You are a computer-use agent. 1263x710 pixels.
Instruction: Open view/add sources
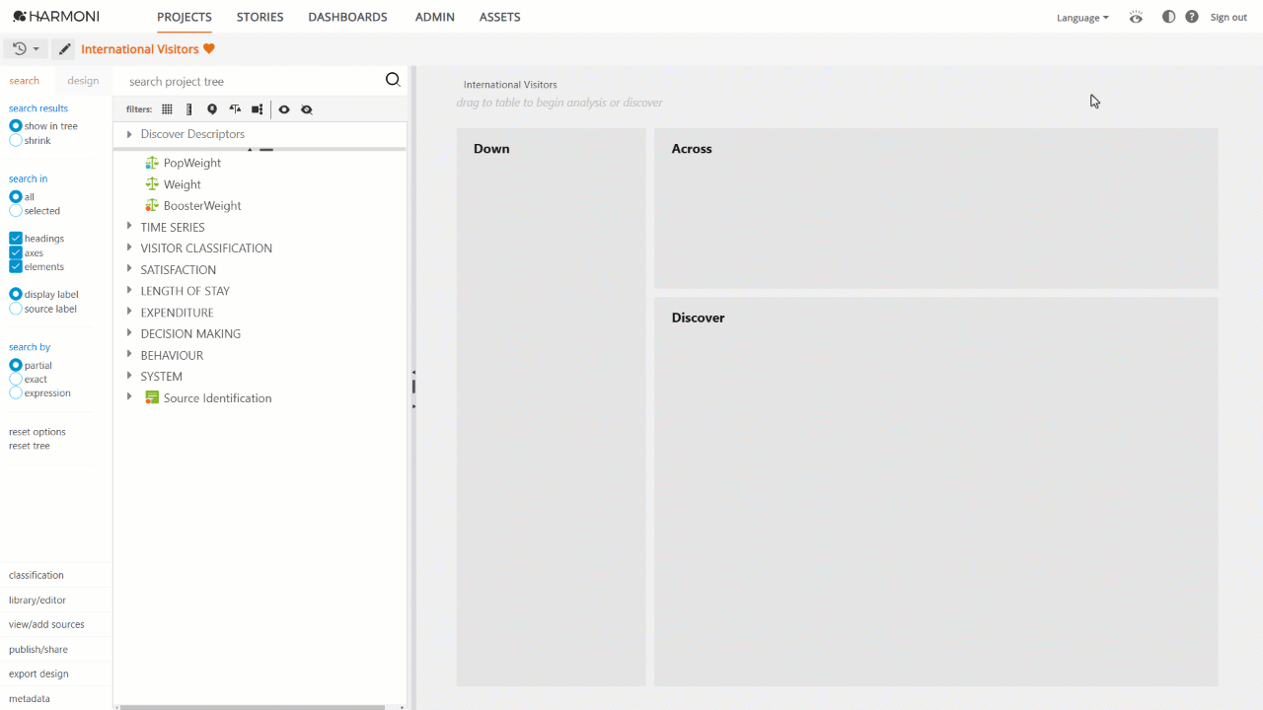click(x=46, y=624)
